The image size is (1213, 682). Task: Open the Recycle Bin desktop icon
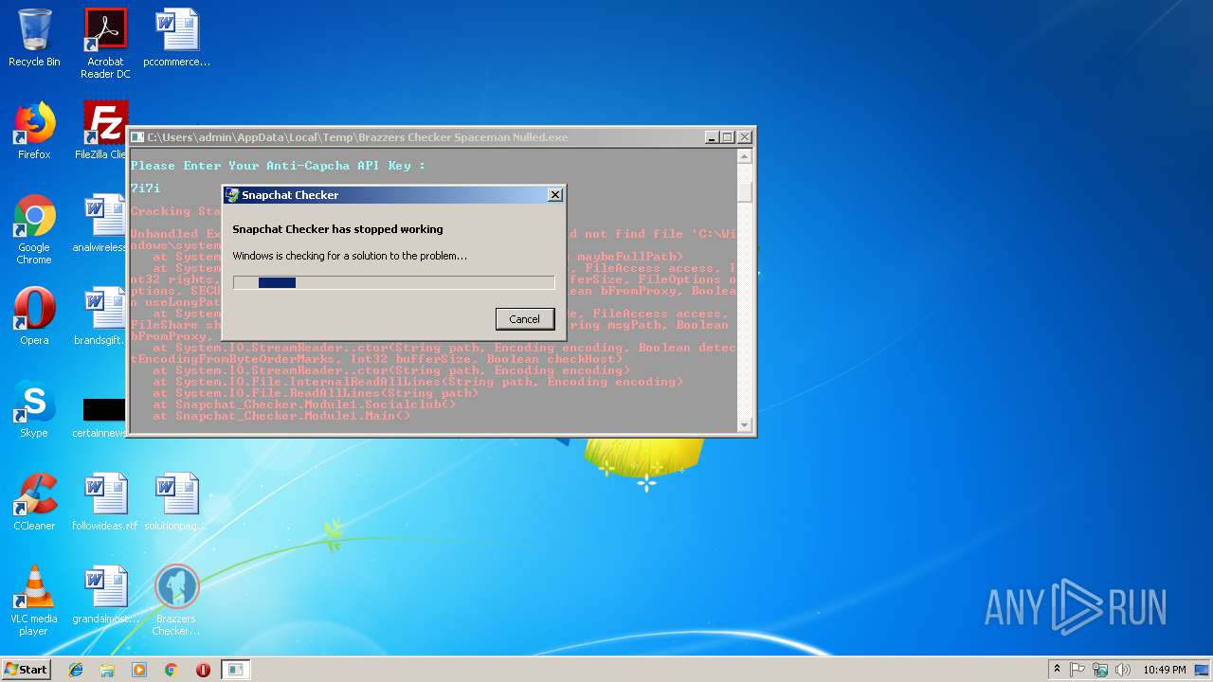(x=34, y=38)
